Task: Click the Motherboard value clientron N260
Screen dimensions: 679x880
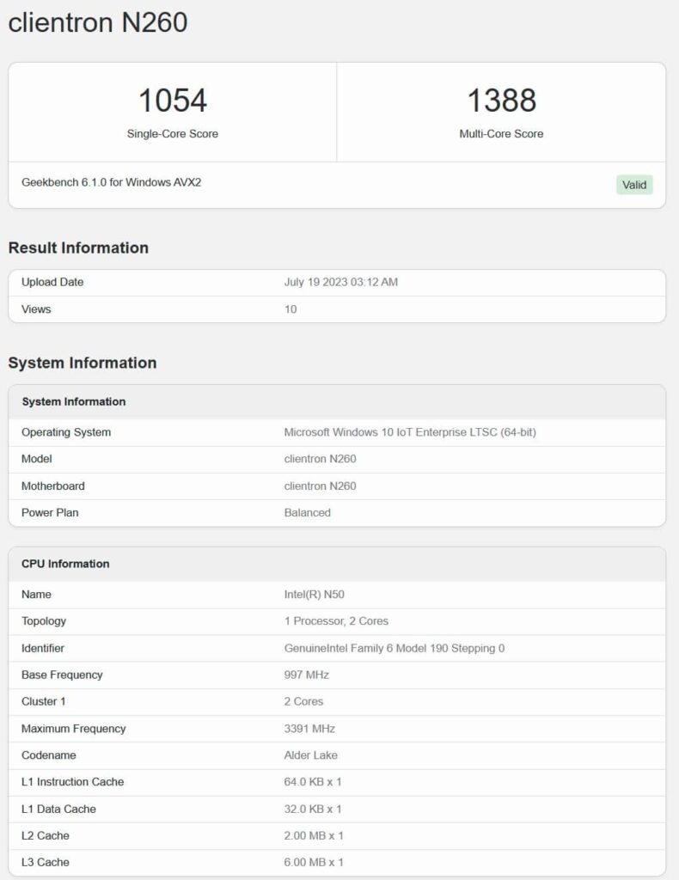Action: (x=320, y=486)
